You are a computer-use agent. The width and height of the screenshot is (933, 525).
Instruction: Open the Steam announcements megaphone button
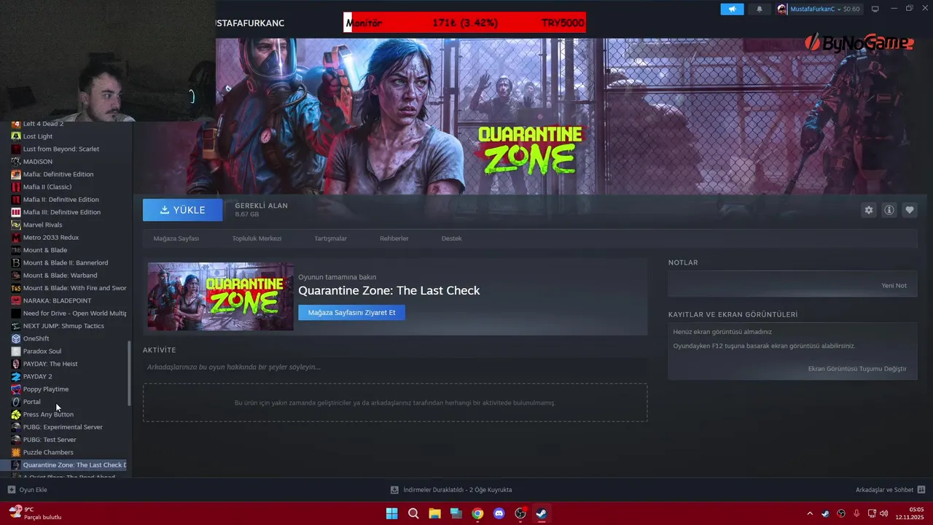click(x=732, y=9)
